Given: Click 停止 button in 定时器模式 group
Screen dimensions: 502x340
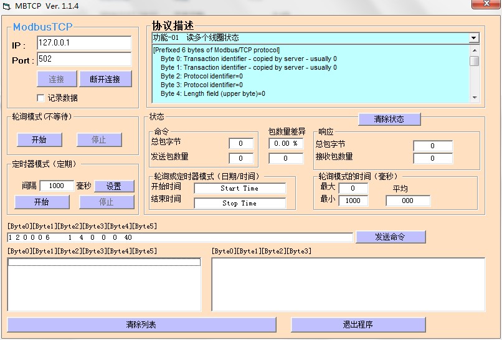Looking at the screenshot, I should coord(107,202).
